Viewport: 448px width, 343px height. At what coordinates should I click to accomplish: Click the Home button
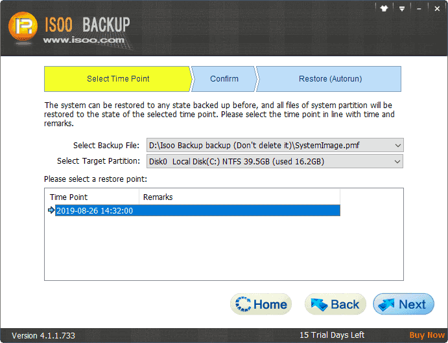click(x=261, y=304)
